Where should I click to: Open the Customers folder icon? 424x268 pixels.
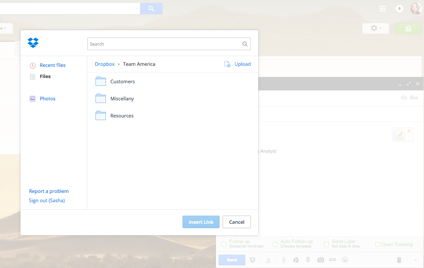101,81
